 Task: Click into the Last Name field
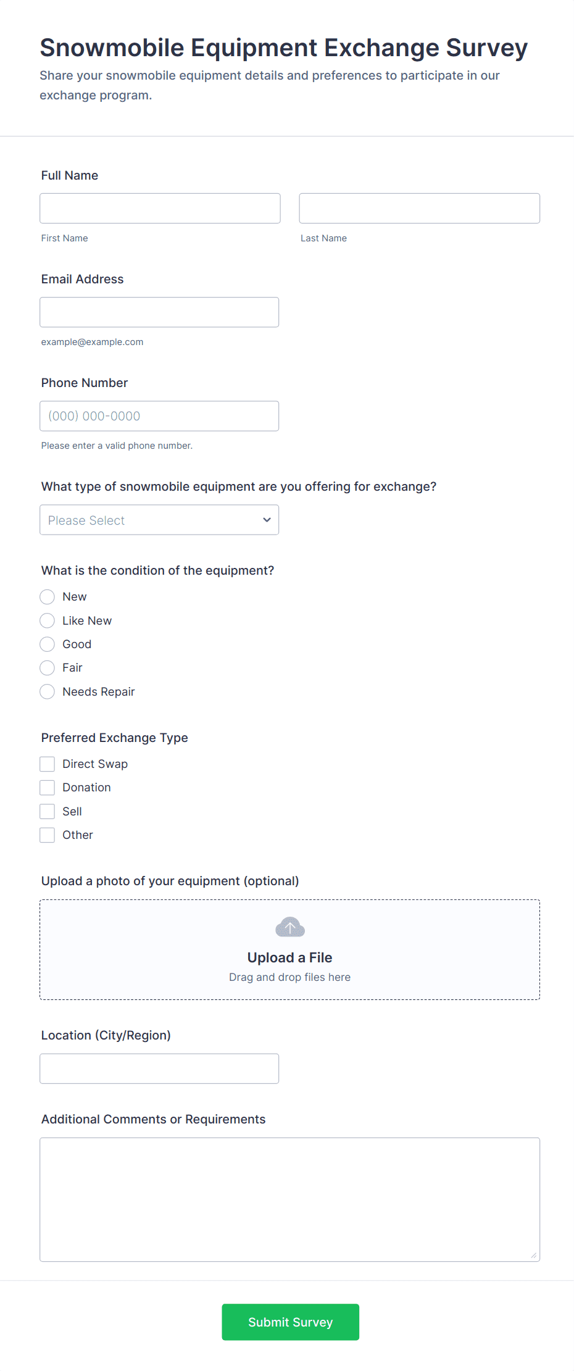[x=419, y=209]
